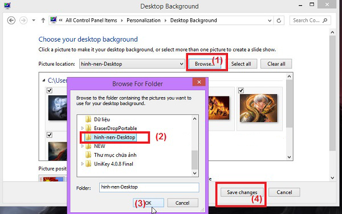This screenshot has width=342, height=214.
Task: Expand the arrow after Personalization breadcrumb
Action: coord(165,21)
